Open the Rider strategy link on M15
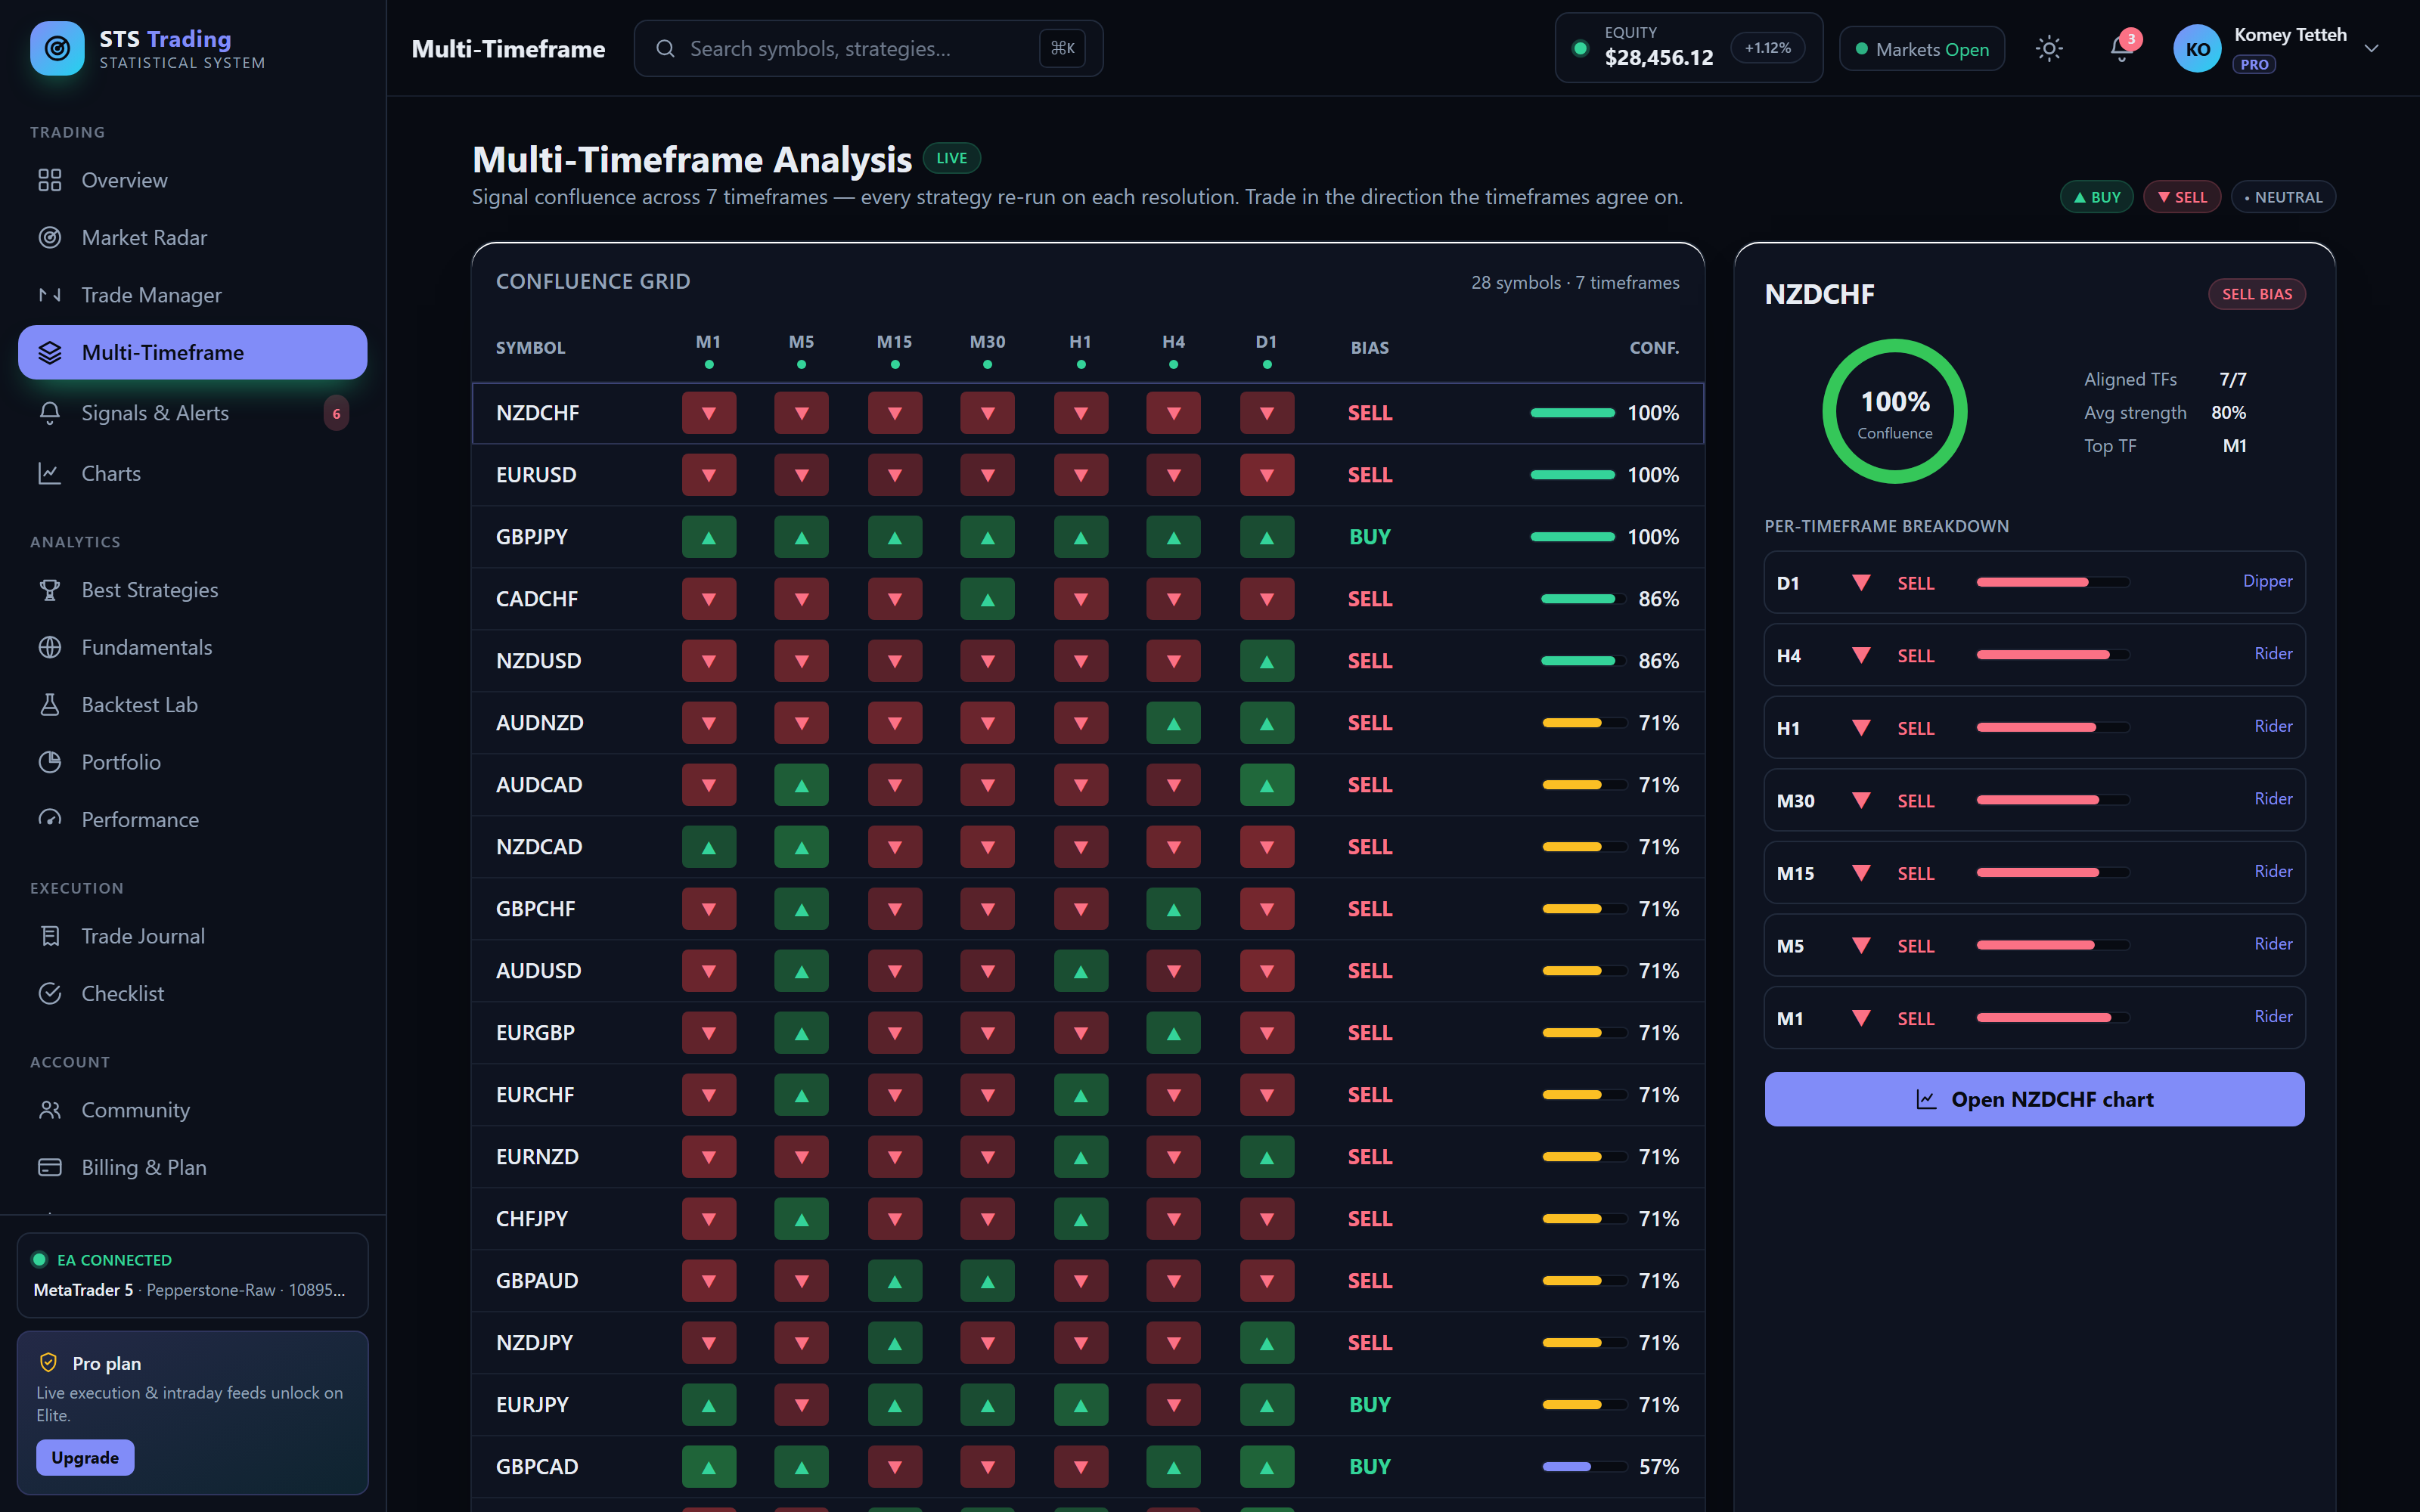Viewport: 2420px width, 1512px height. tap(2273, 871)
